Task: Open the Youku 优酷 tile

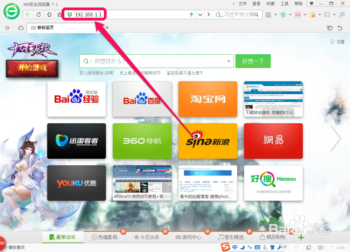Action: (x=77, y=183)
